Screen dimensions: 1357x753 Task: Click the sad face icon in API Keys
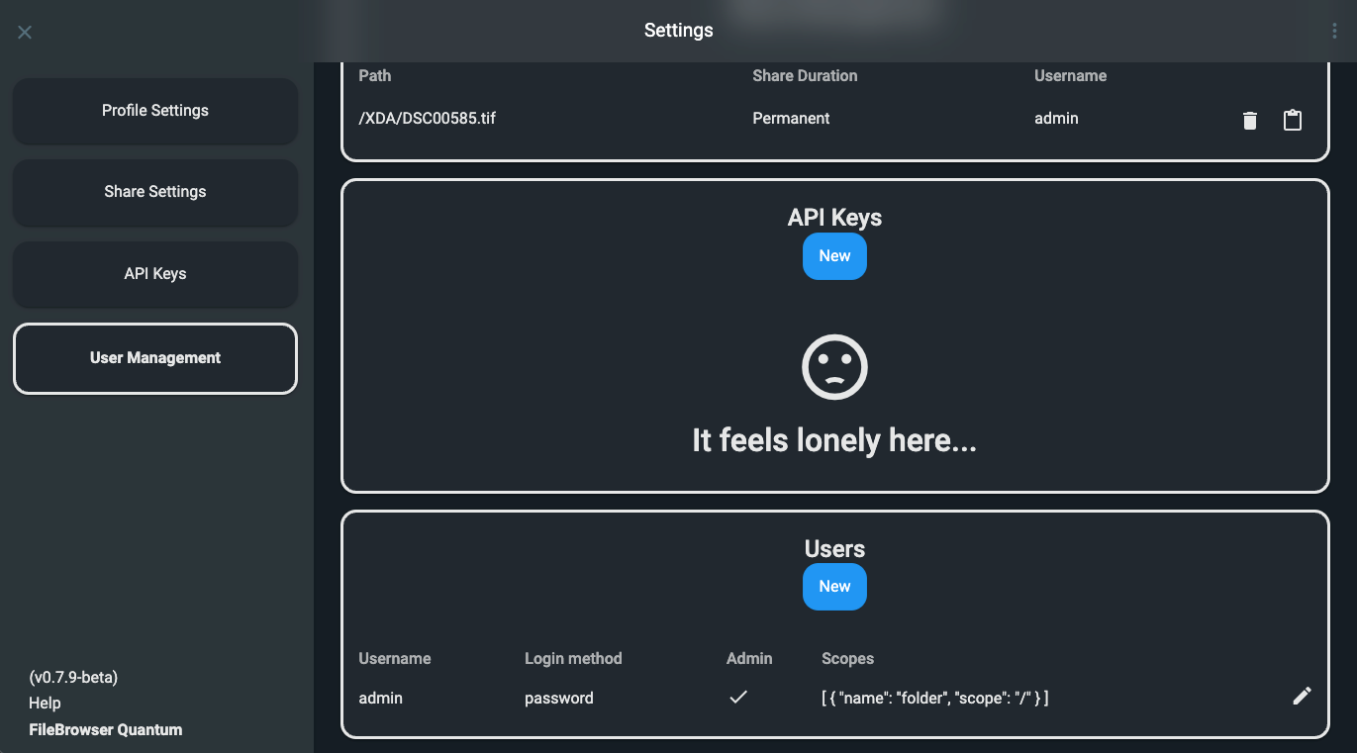pos(834,367)
